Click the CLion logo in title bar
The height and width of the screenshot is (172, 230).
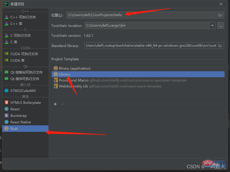click(x=6, y=4)
